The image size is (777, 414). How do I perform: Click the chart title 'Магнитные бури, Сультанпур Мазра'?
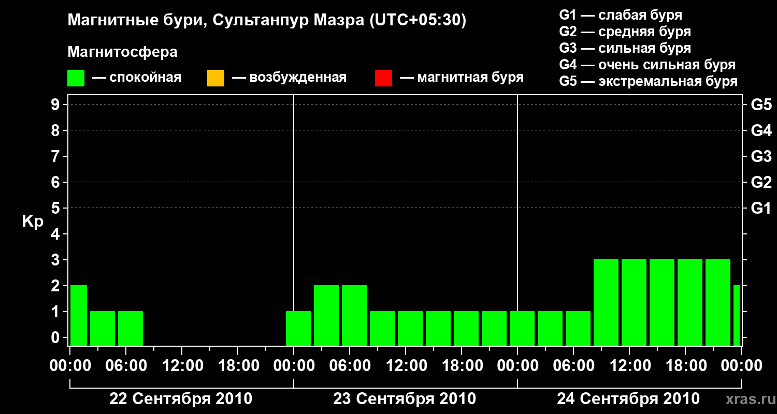267,20
